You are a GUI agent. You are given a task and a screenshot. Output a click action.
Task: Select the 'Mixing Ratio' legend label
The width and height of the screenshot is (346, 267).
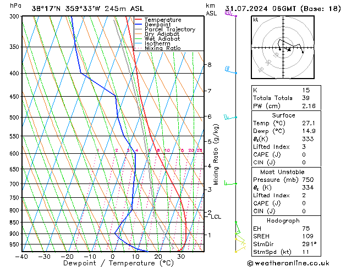point(163,48)
